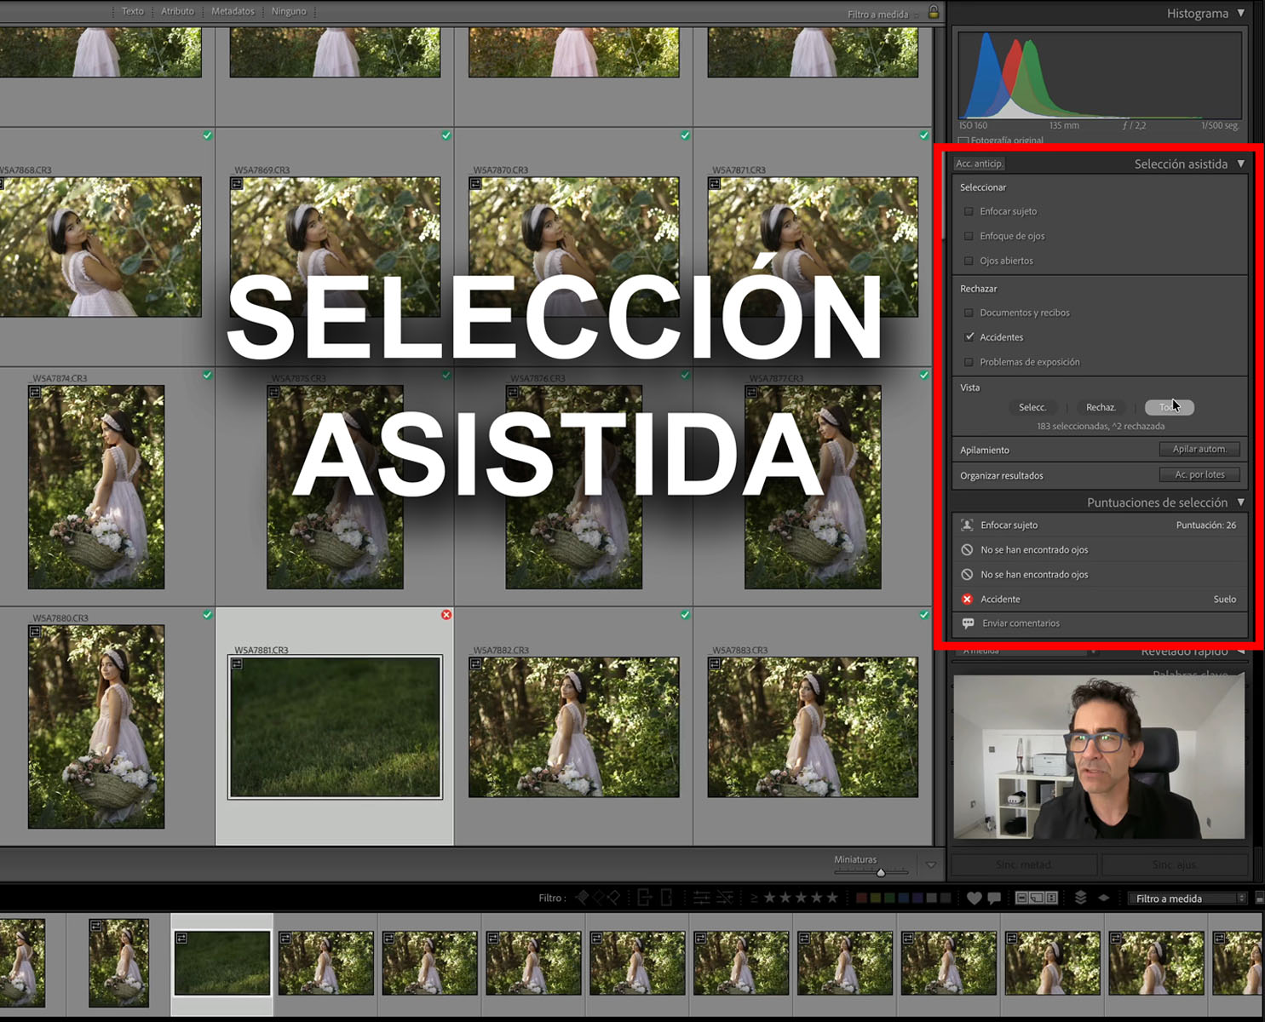Click the Enfocar sujeto person icon
This screenshot has height=1022, width=1265.
pos(968,525)
